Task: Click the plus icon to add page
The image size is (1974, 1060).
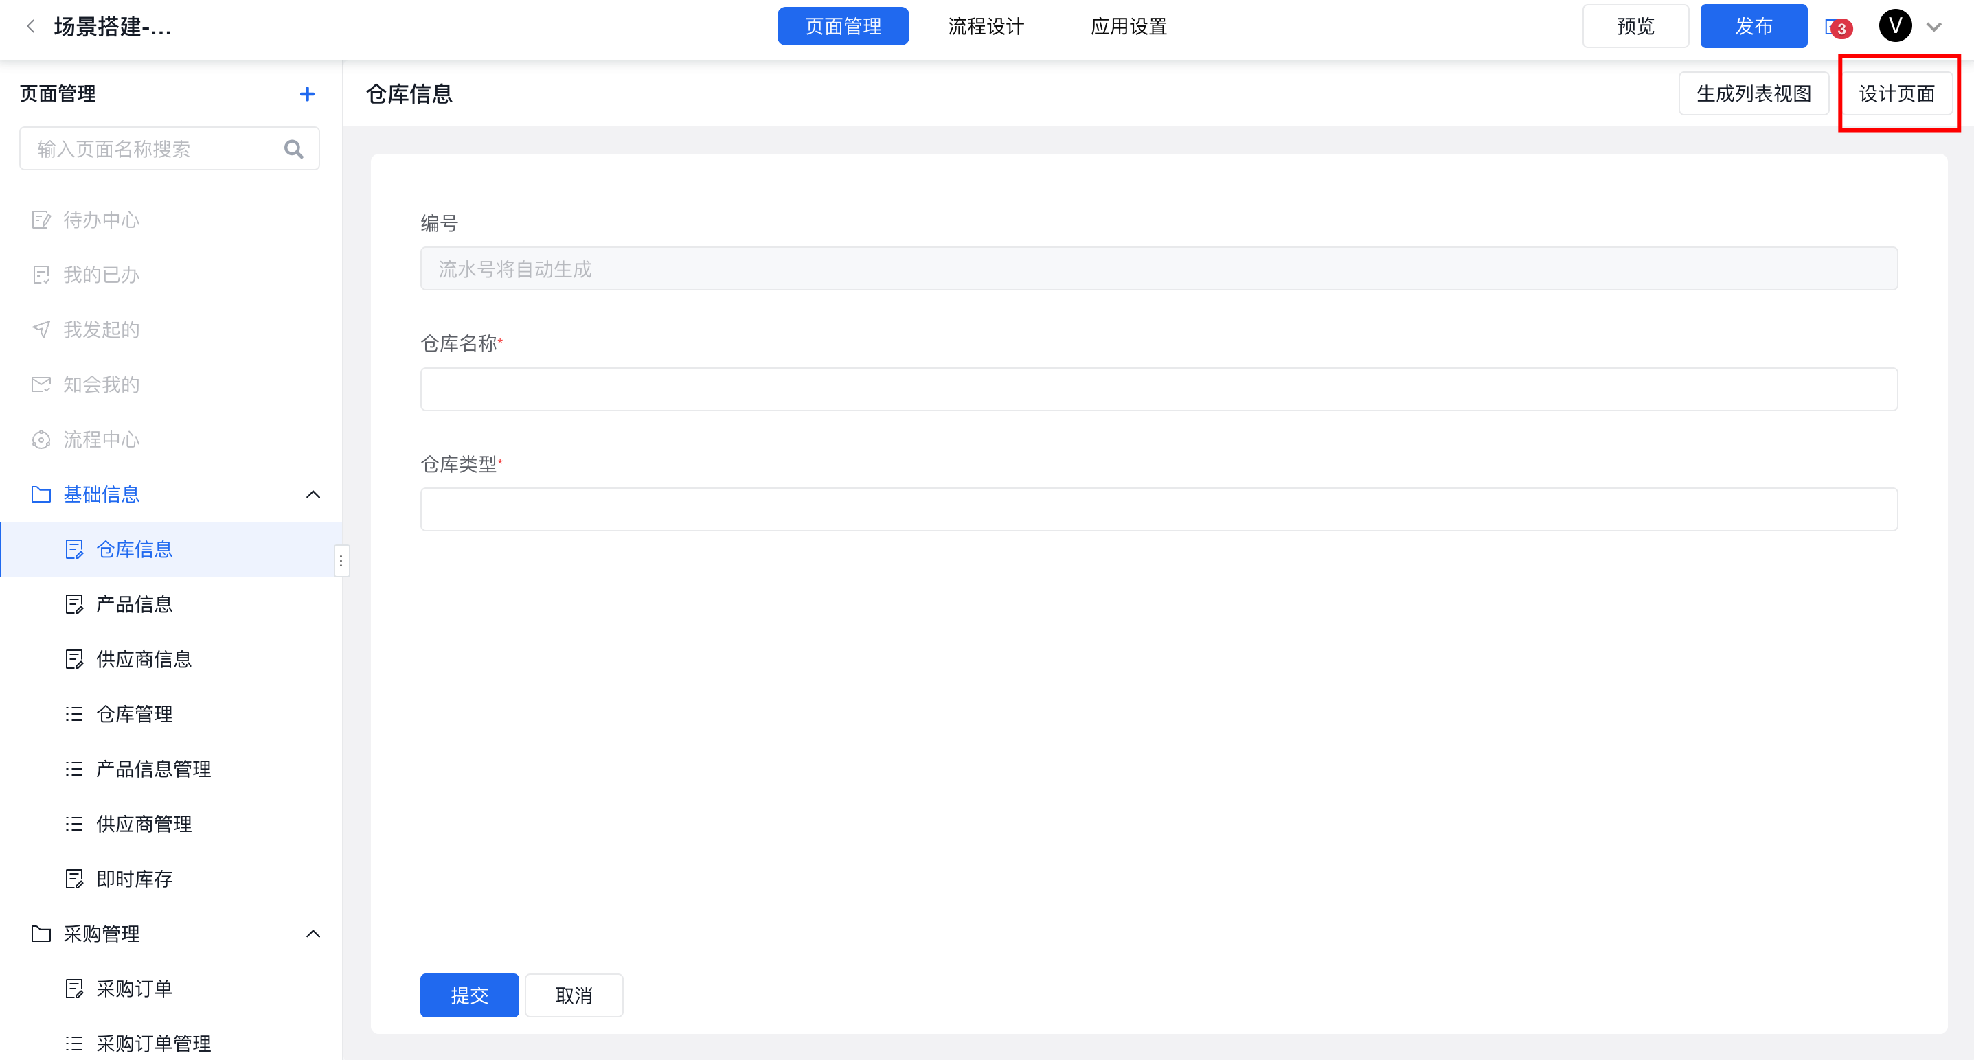Action: tap(306, 93)
